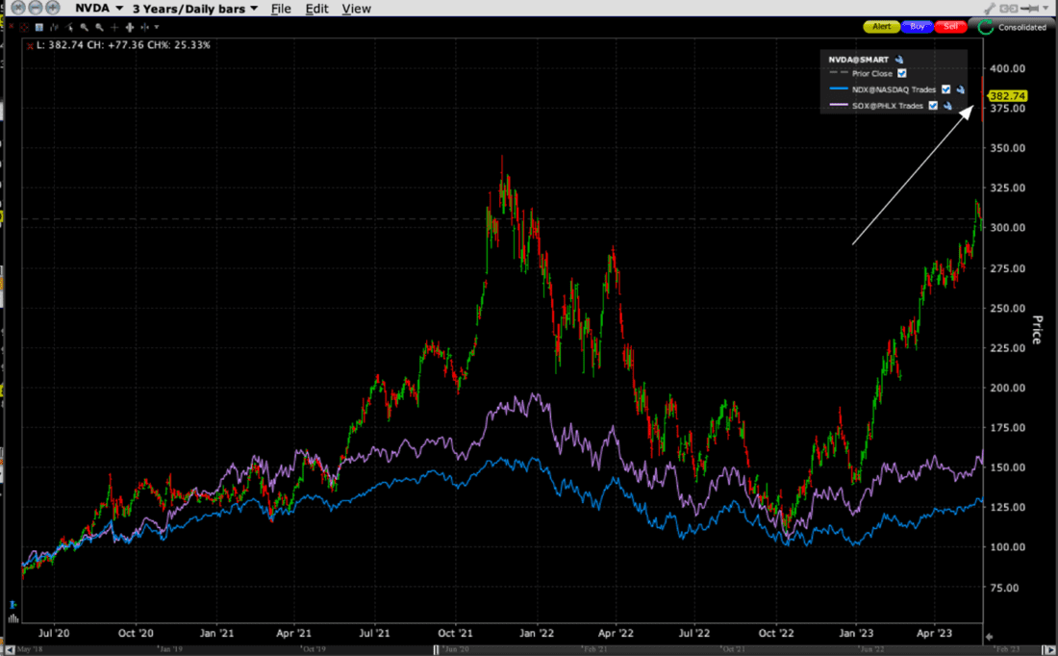
Task: Open the File menu
Action: (x=280, y=9)
